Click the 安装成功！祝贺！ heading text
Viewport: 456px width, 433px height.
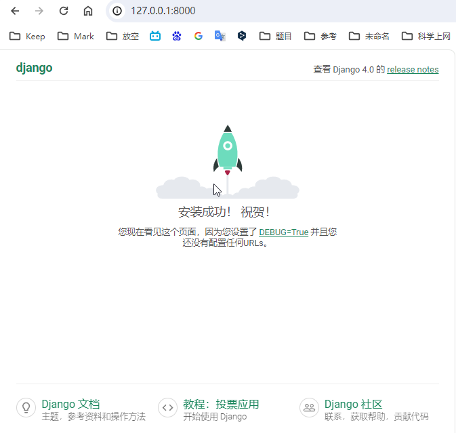[x=224, y=212]
